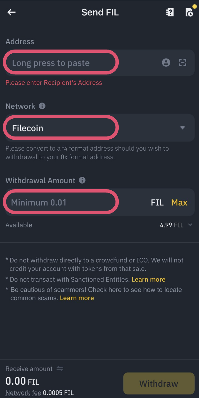Tap the swap icon beside Receive amount
Image resolution: width=199 pixels, height=398 pixels.
pos(60,369)
